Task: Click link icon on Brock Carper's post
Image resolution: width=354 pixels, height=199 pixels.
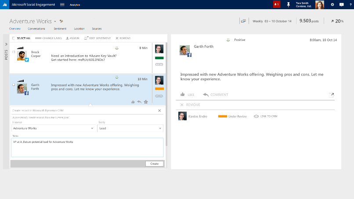Action: 159,64
